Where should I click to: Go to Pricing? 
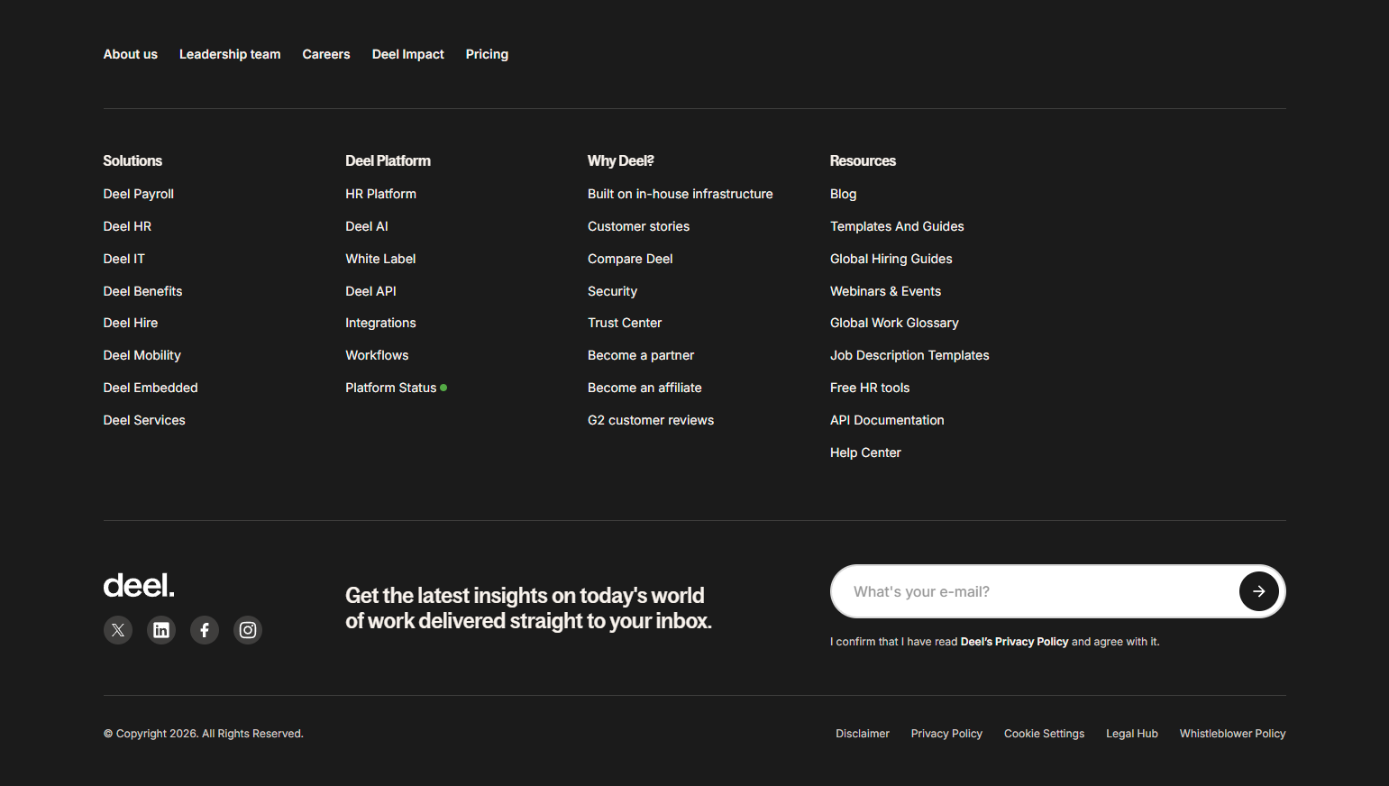coord(487,54)
